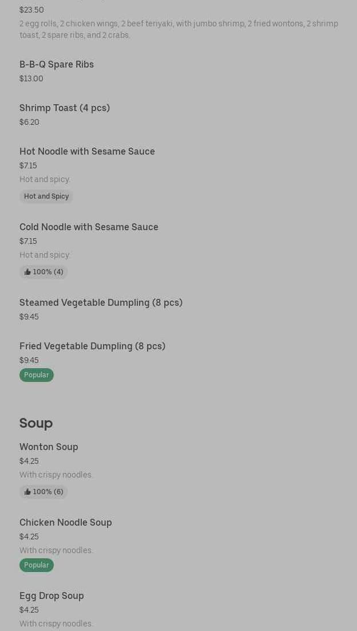Click thumbs-up icon on Cold Noodle rating
This screenshot has width=357, height=631.
(27, 272)
